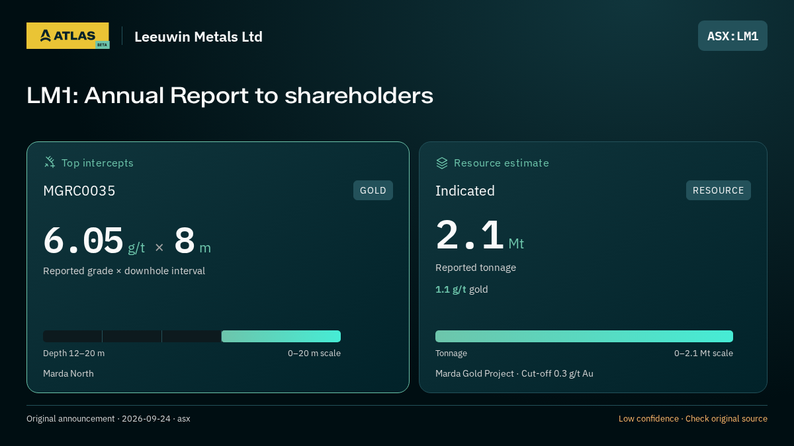794x446 pixels.
Task: Click Reported grade × downhole interval caption
Action: tap(124, 271)
